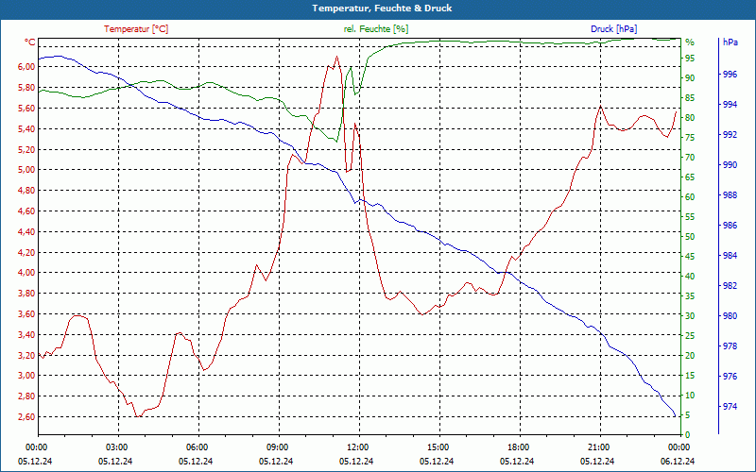Viewport: 756px width, 472px height.
Task: Click the "2,80" temperature axis value
Action: tap(26, 396)
